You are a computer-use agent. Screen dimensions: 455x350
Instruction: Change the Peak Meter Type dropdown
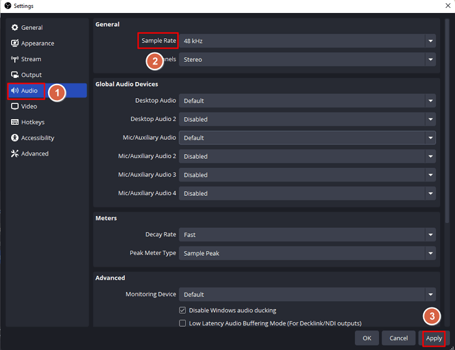point(307,253)
